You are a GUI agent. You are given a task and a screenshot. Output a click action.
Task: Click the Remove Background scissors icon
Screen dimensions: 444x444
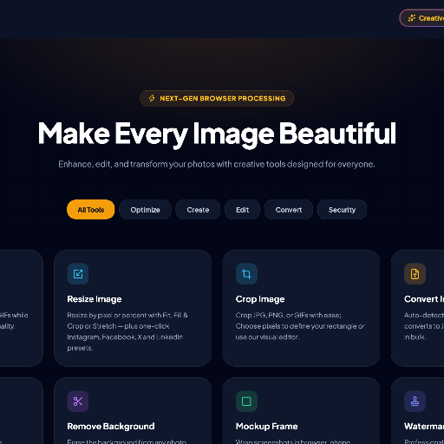[x=78, y=402]
